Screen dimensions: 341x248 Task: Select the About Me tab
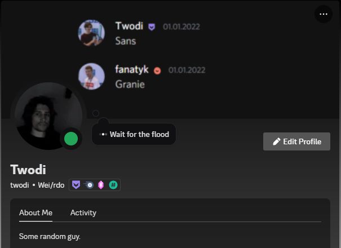pos(36,212)
